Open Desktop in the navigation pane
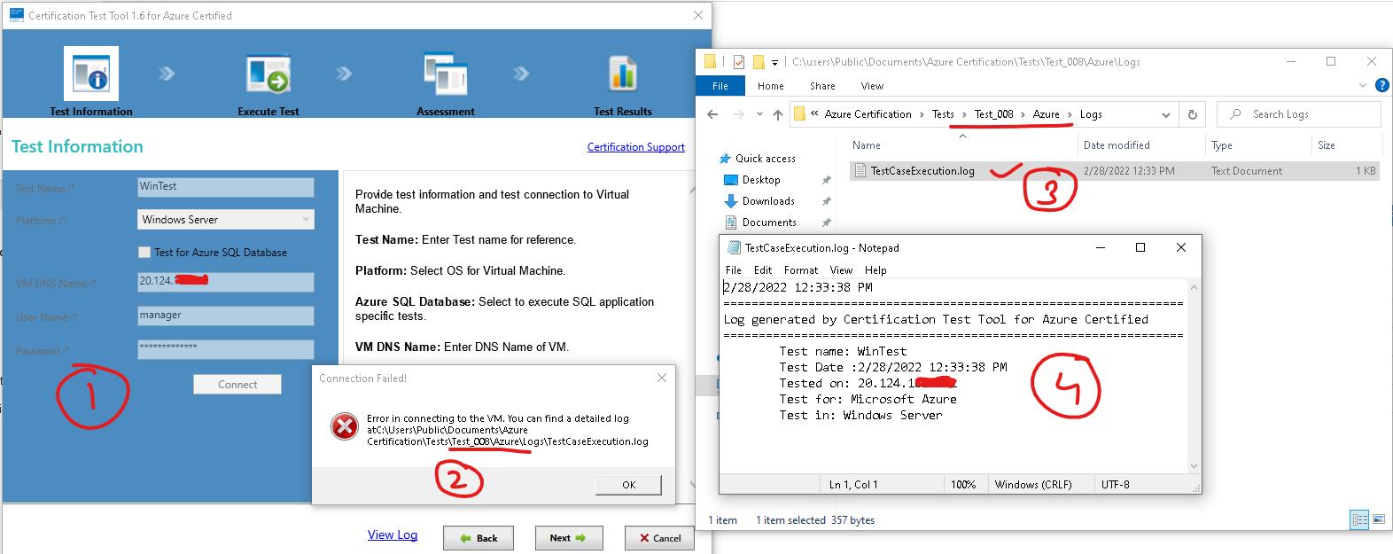 [x=761, y=180]
